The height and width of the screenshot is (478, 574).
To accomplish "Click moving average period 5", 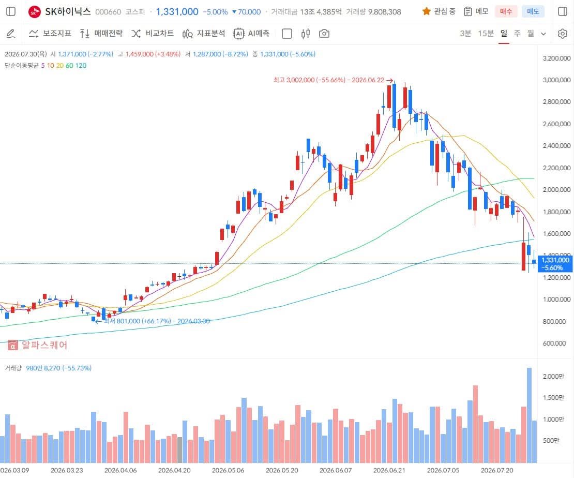I will coord(43,66).
